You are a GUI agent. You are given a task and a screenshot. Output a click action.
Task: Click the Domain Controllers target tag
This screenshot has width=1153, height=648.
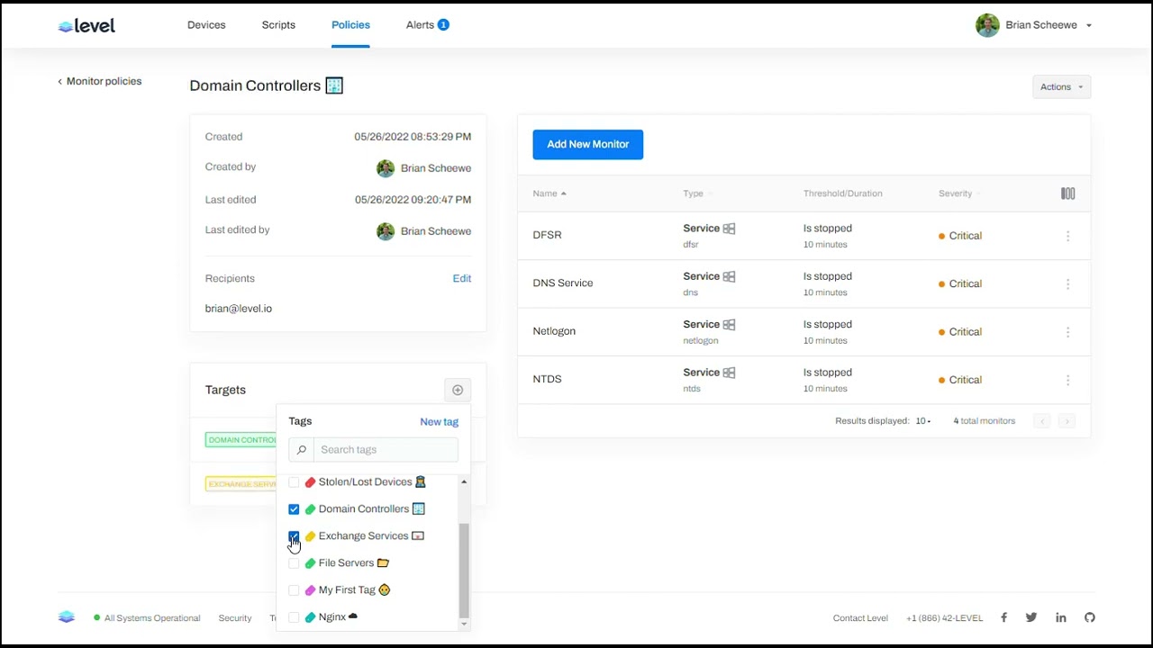(x=241, y=440)
